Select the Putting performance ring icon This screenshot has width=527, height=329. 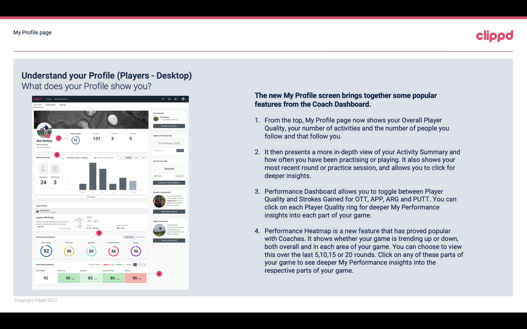pos(135,251)
